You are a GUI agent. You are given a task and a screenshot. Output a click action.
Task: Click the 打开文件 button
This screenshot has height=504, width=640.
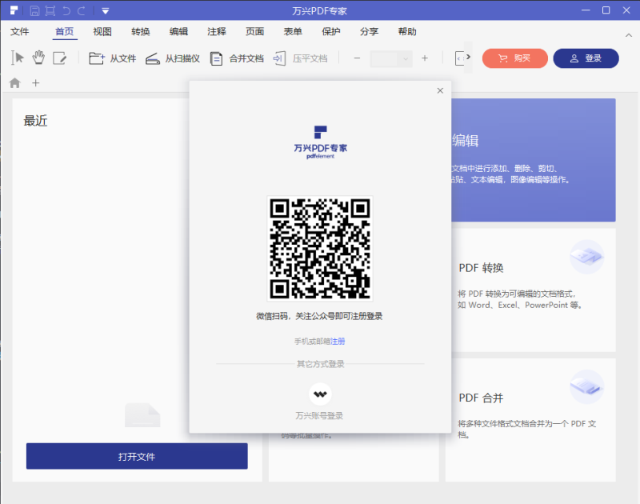click(x=137, y=457)
